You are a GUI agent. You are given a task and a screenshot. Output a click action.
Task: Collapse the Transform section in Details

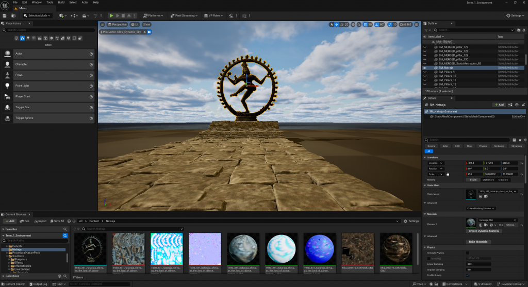coord(425,158)
